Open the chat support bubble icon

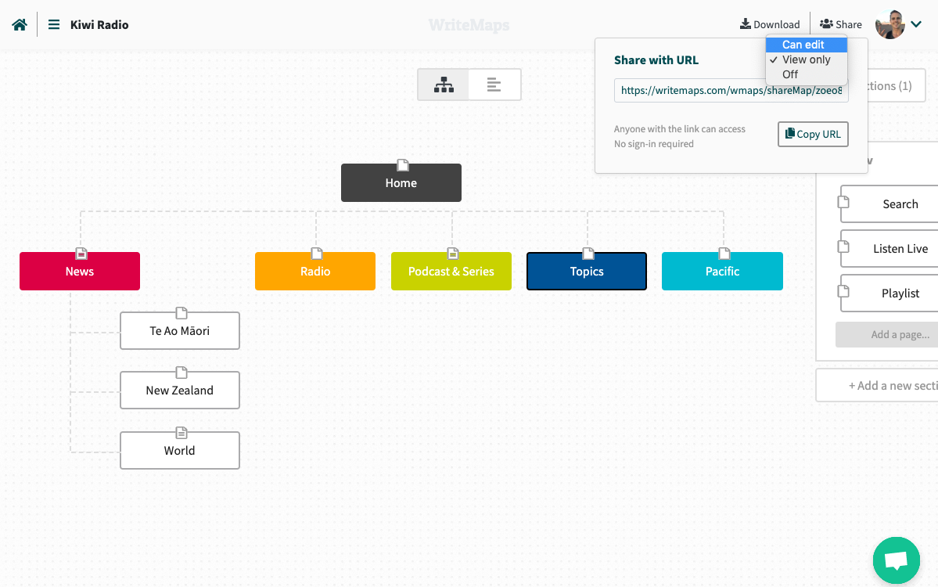[x=896, y=560]
